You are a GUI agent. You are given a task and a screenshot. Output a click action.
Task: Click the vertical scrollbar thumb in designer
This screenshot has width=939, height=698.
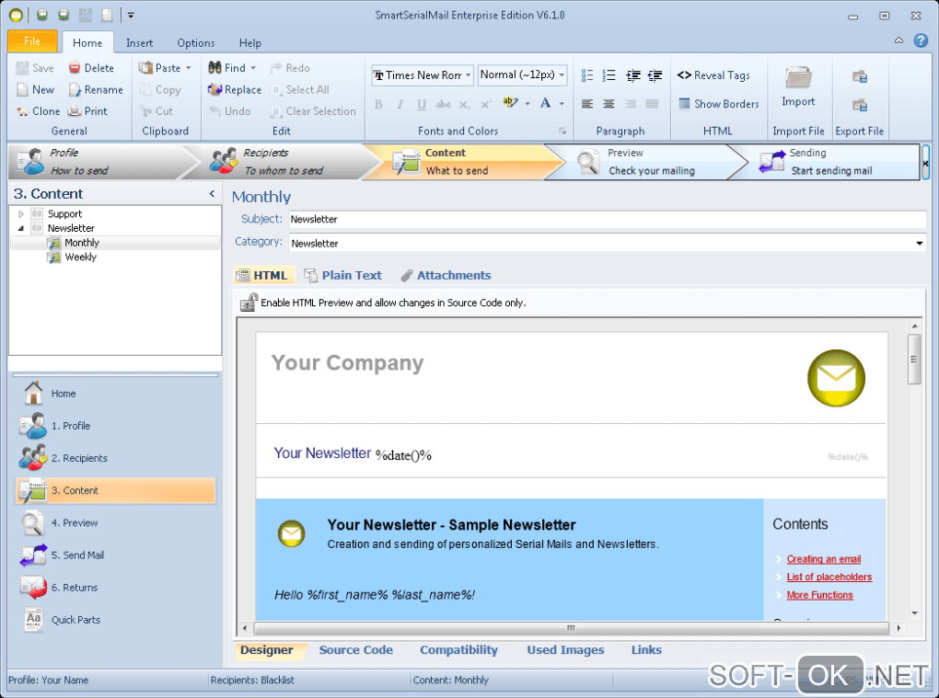pos(914,360)
